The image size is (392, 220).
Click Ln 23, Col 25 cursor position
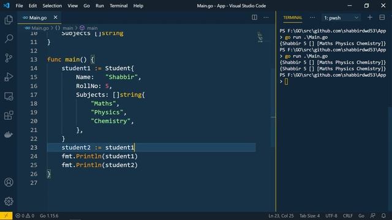click(x=281, y=216)
